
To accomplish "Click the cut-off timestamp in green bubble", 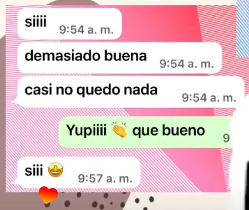I will coord(227,138).
